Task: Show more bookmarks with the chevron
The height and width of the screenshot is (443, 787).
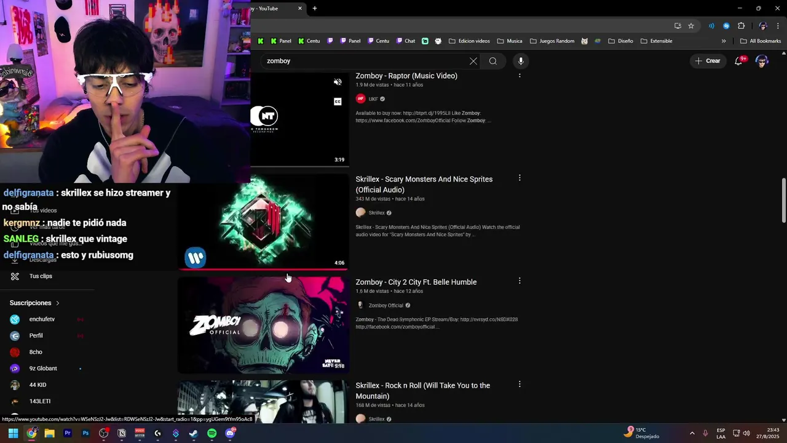Action: pyautogui.click(x=724, y=41)
